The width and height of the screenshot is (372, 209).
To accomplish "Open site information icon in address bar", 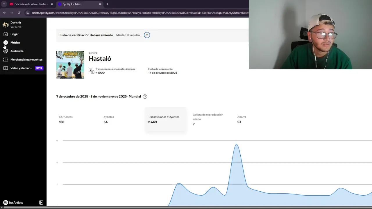I will (x=28, y=13).
